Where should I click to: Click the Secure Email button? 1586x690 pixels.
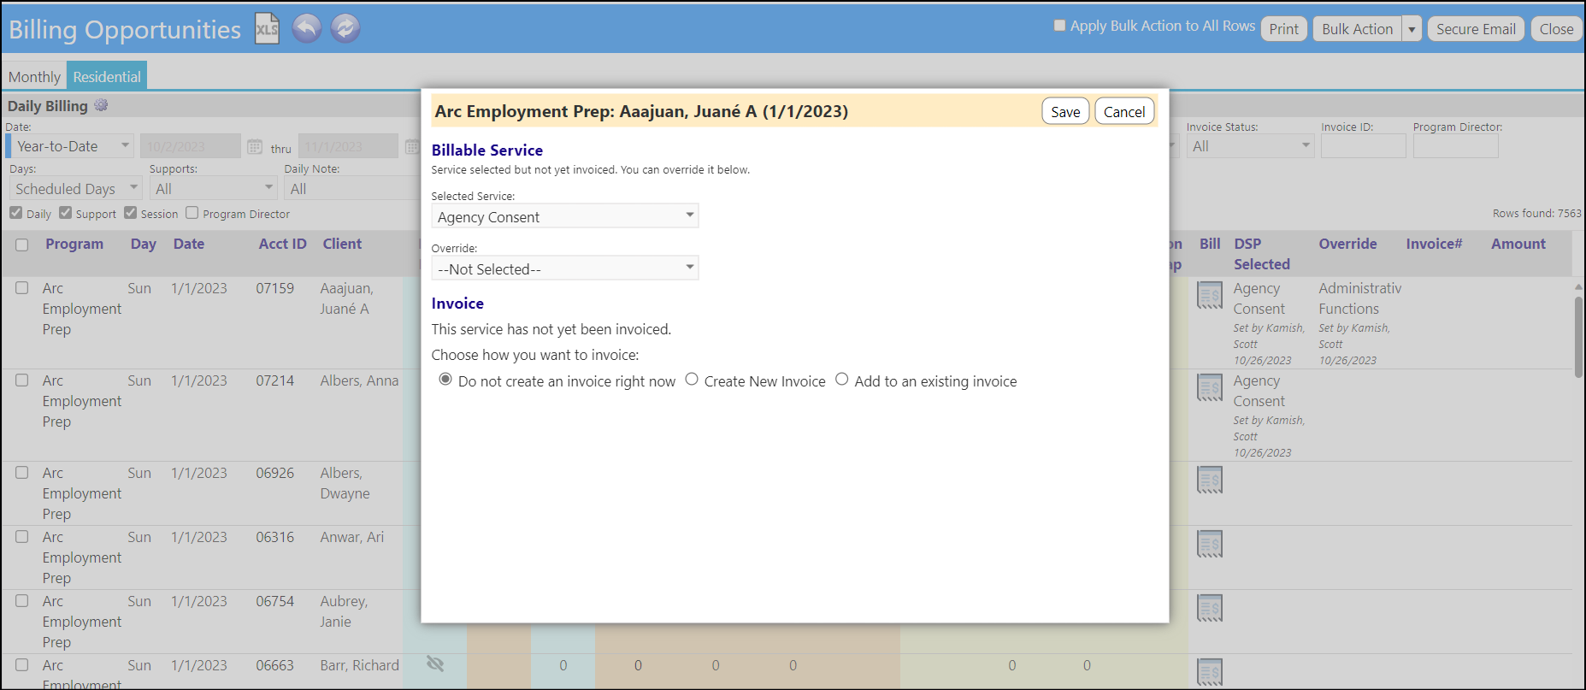(1476, 29)
